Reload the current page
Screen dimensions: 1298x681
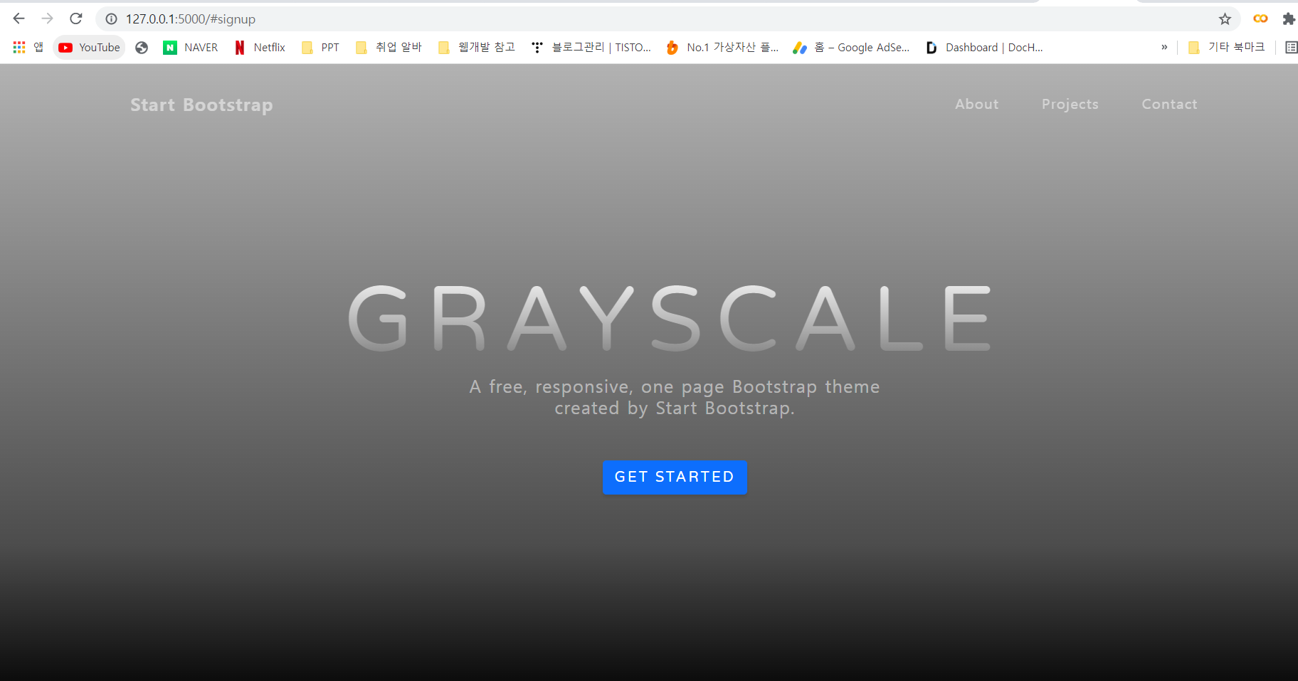pyautogui.click(x=76, y=19)
